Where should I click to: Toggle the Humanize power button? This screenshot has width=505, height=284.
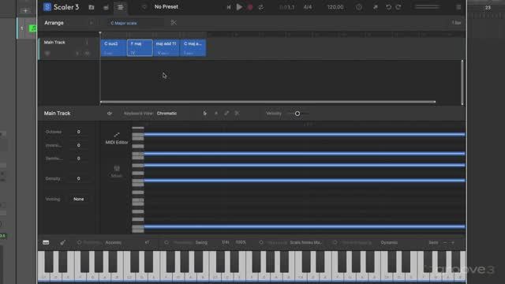click(166, 242)
